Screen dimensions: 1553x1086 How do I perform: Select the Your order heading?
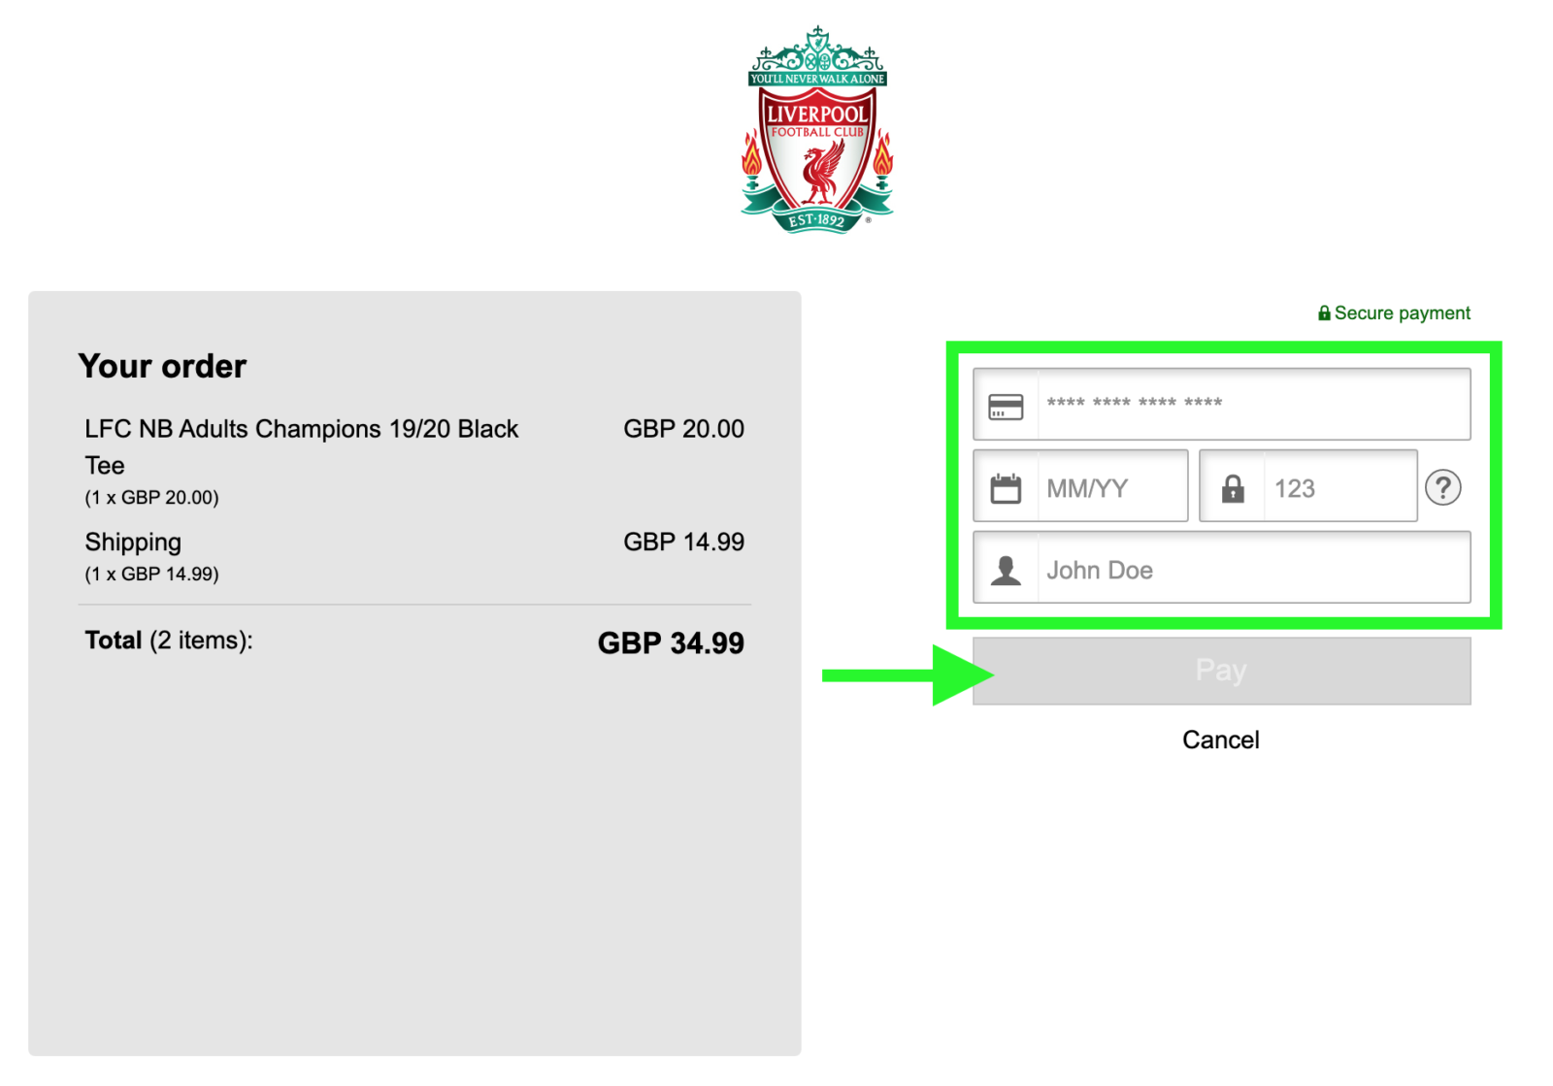pos(162,366)
